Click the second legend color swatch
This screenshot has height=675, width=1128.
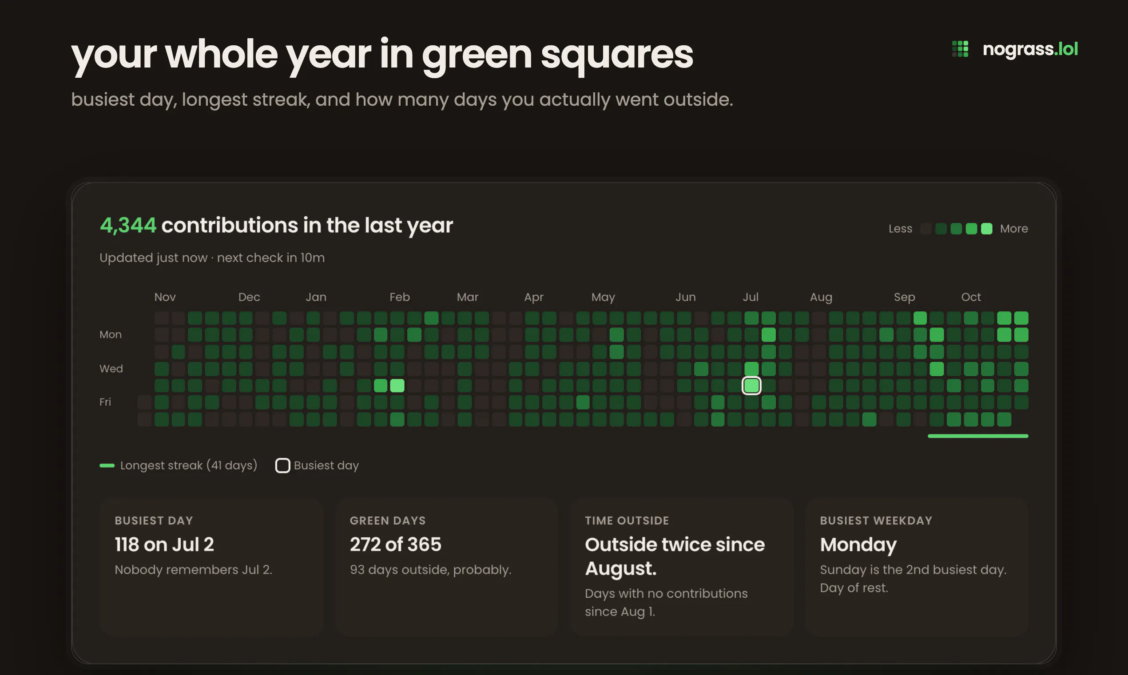click(x=941, y=229)
